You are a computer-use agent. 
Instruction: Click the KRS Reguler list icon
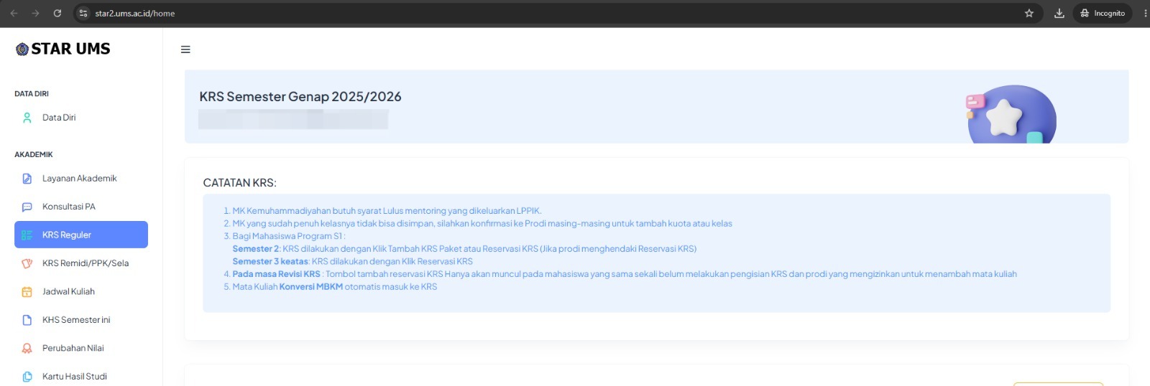point(27,235)
